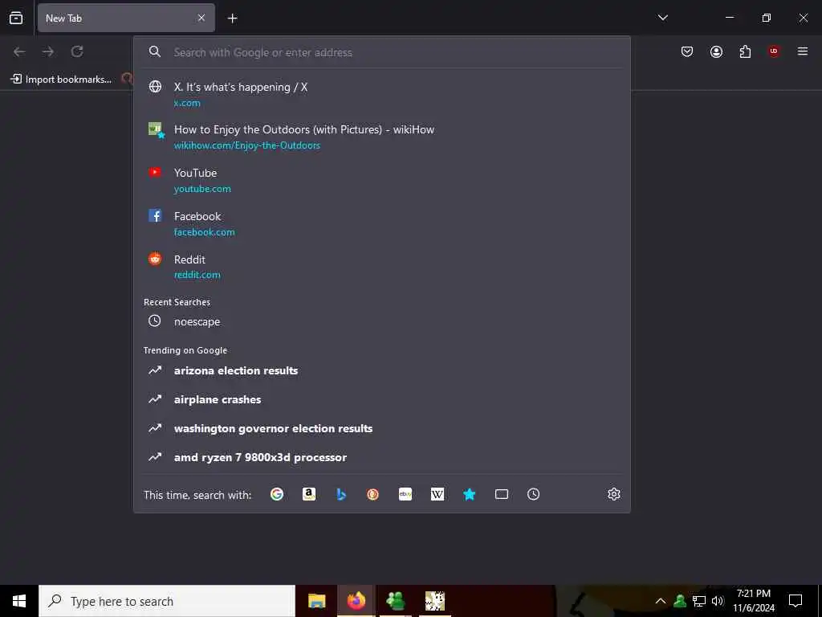Search open tabs with the tab icon
The image size is (822, 617).
(x=502, y=494)
